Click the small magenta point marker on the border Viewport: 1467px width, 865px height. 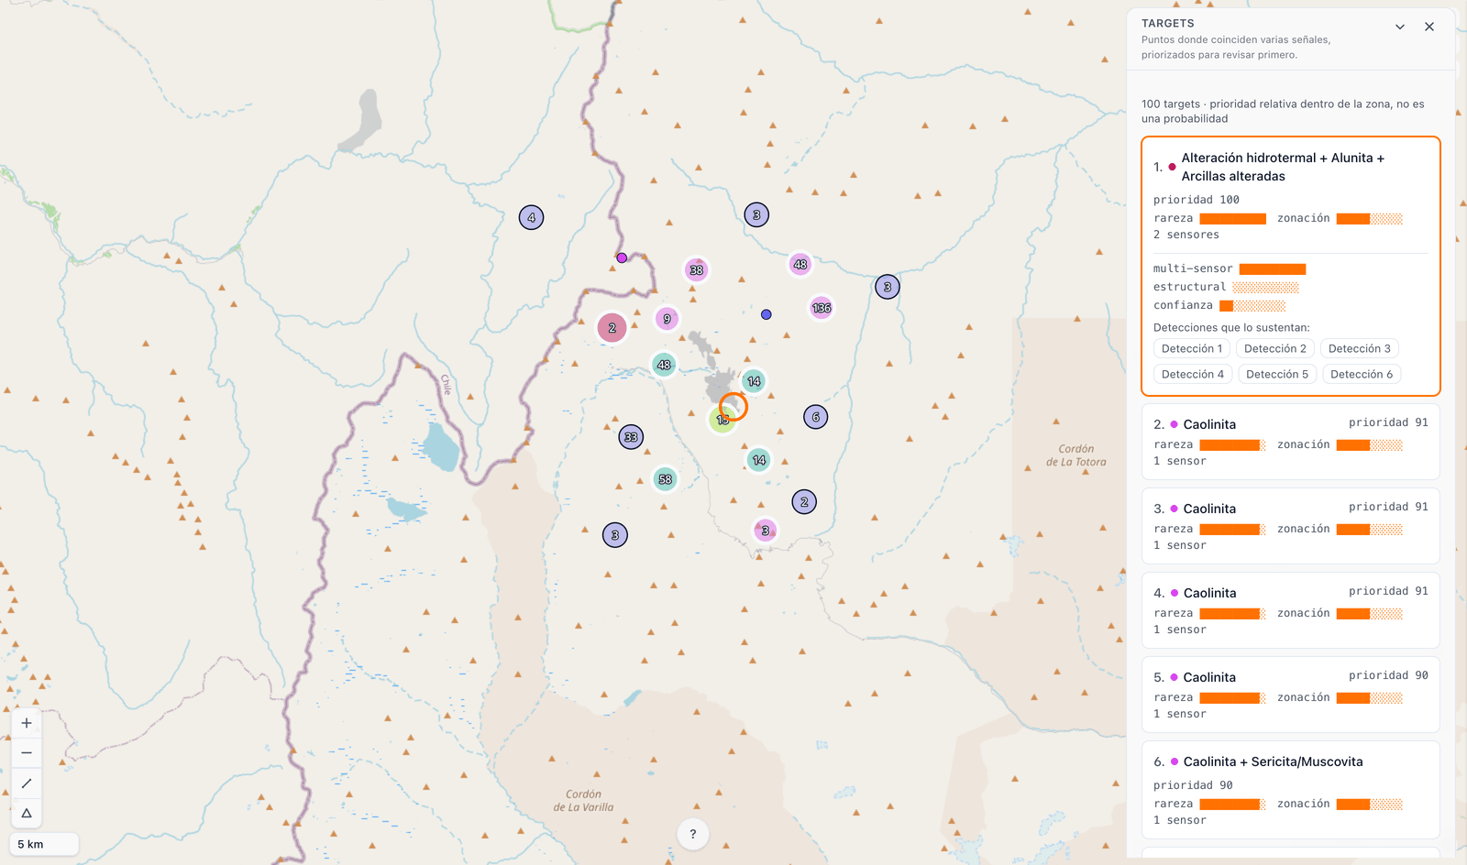(622, 258)
